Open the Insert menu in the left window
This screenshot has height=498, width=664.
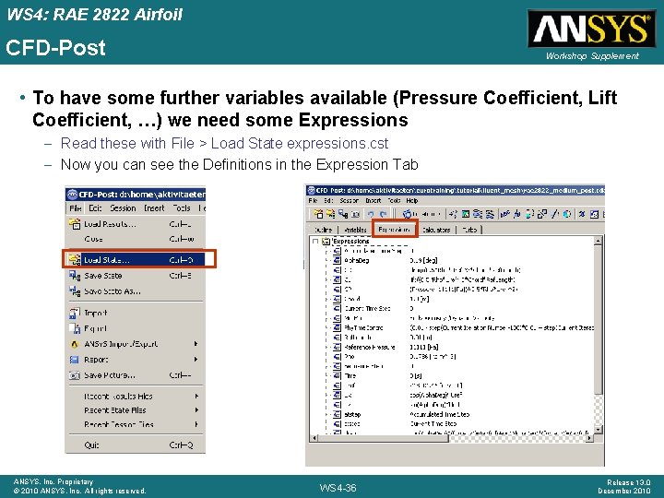click(x=154, y=208)
